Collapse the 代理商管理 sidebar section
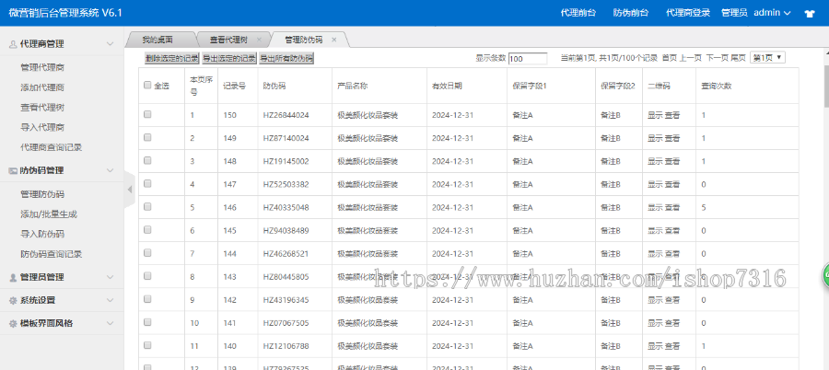 click(110, 43)
